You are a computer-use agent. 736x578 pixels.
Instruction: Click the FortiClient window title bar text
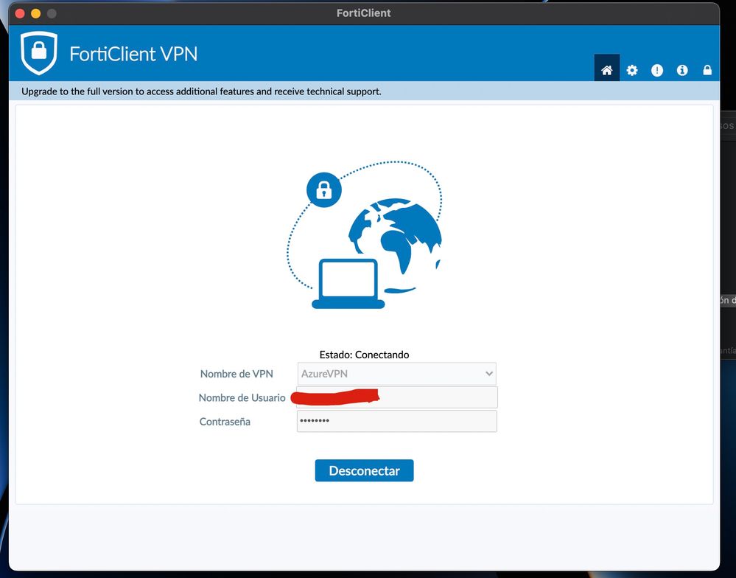[x=364, y=13]
